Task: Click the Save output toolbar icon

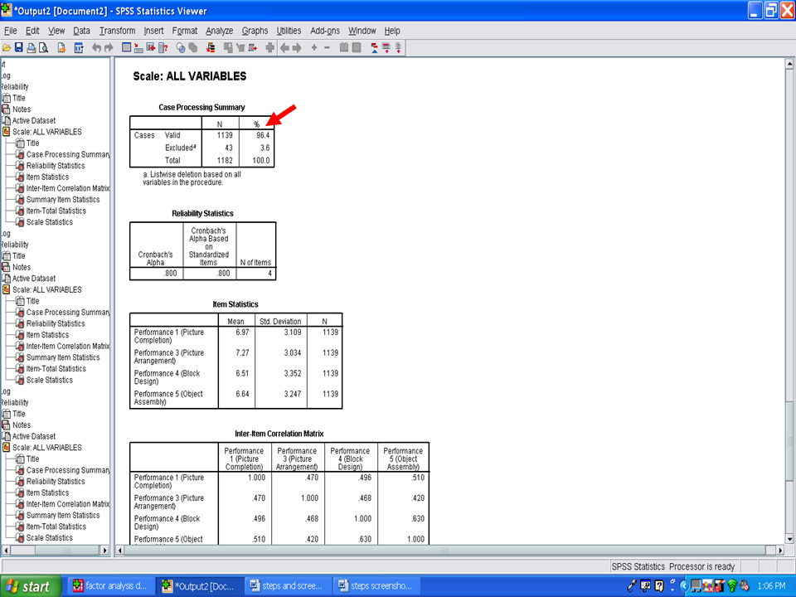Action: [18, 48]
